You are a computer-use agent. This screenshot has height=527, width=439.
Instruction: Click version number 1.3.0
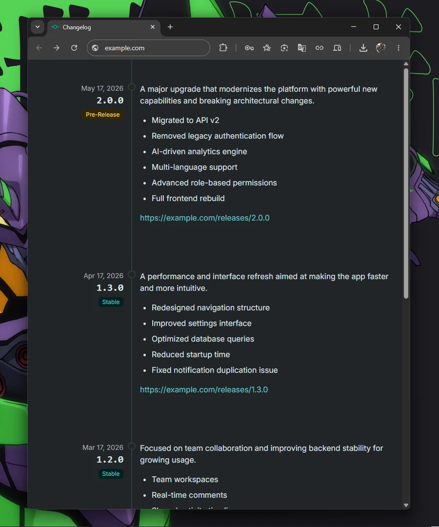[110, 288]
